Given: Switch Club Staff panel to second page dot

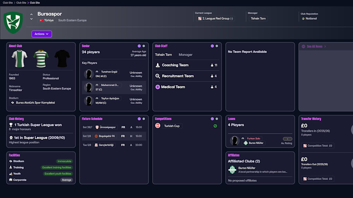Looking at the screenshot, I should coord(217,46).
